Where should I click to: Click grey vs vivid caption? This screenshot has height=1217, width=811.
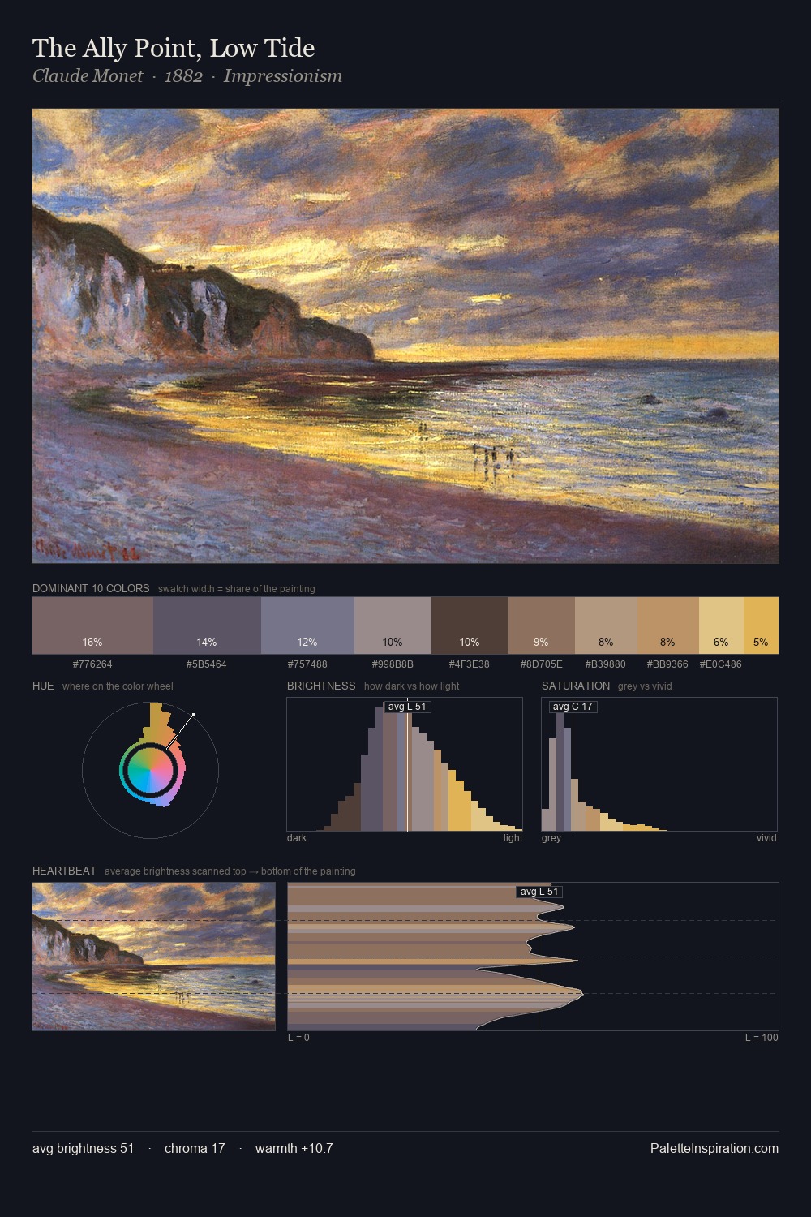click(645, 686)
